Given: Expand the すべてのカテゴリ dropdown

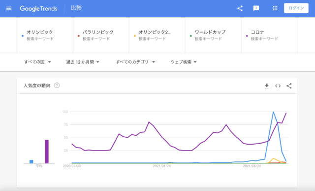Looking at the screenshot, I should tap(135, 62).
